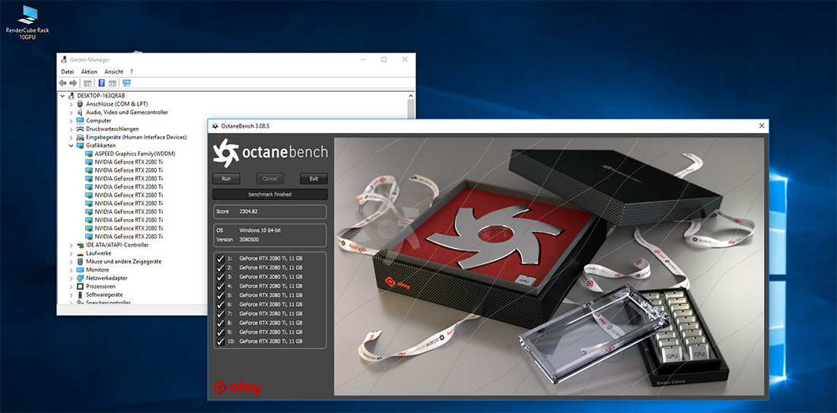Uncheck GPU 10 checkbox in OctaneBench
This screenshot has width=837, height=413.
[x=221, y=341]
